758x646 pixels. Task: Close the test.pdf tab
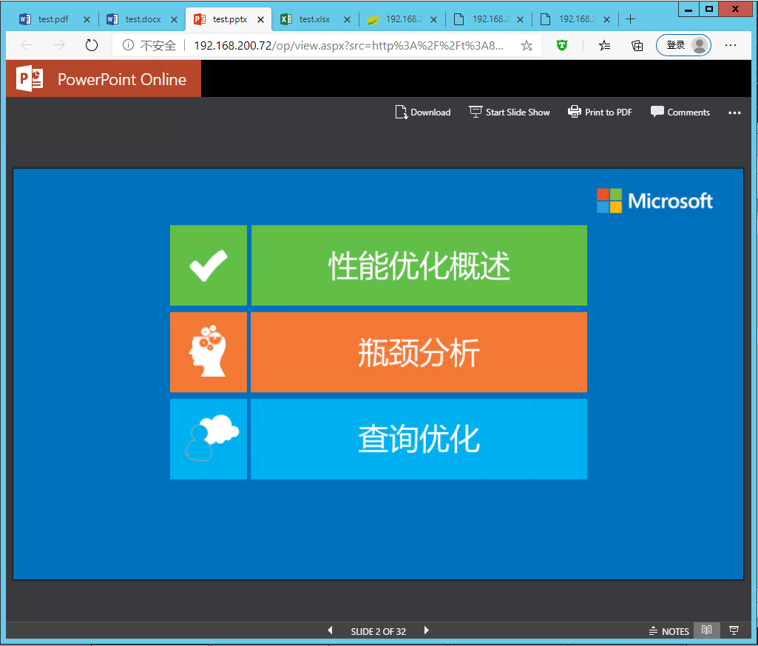87,19
